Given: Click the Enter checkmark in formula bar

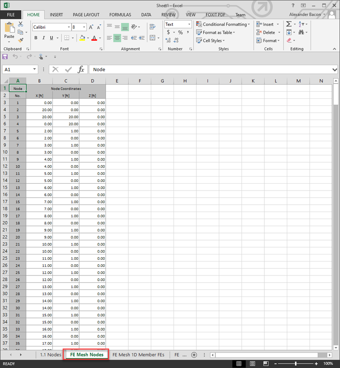Looking at the screenshot, I should click(68, 69).
